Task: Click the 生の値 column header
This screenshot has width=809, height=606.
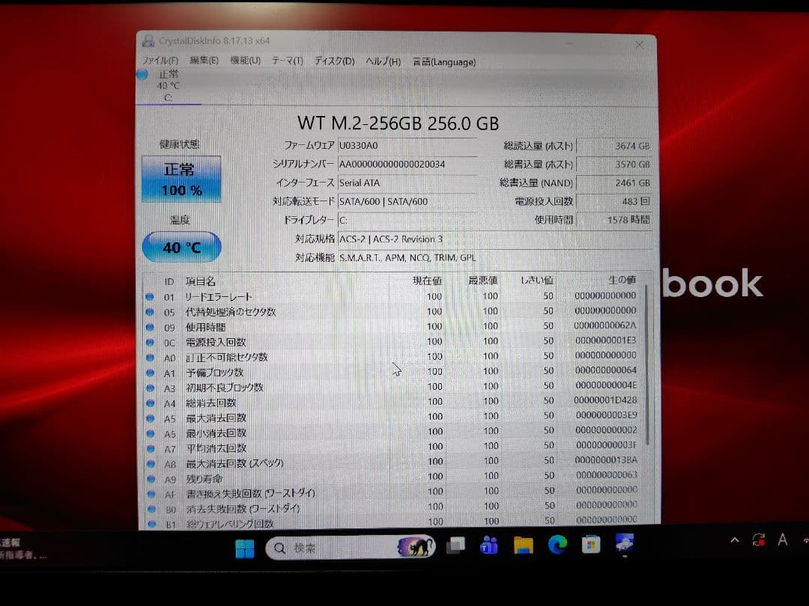Action: coord(622,280)
